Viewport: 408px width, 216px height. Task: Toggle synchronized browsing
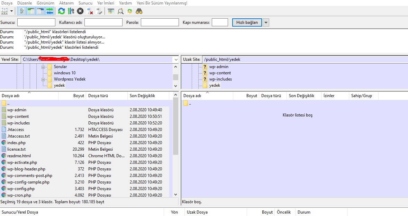(x=129, y=11)
